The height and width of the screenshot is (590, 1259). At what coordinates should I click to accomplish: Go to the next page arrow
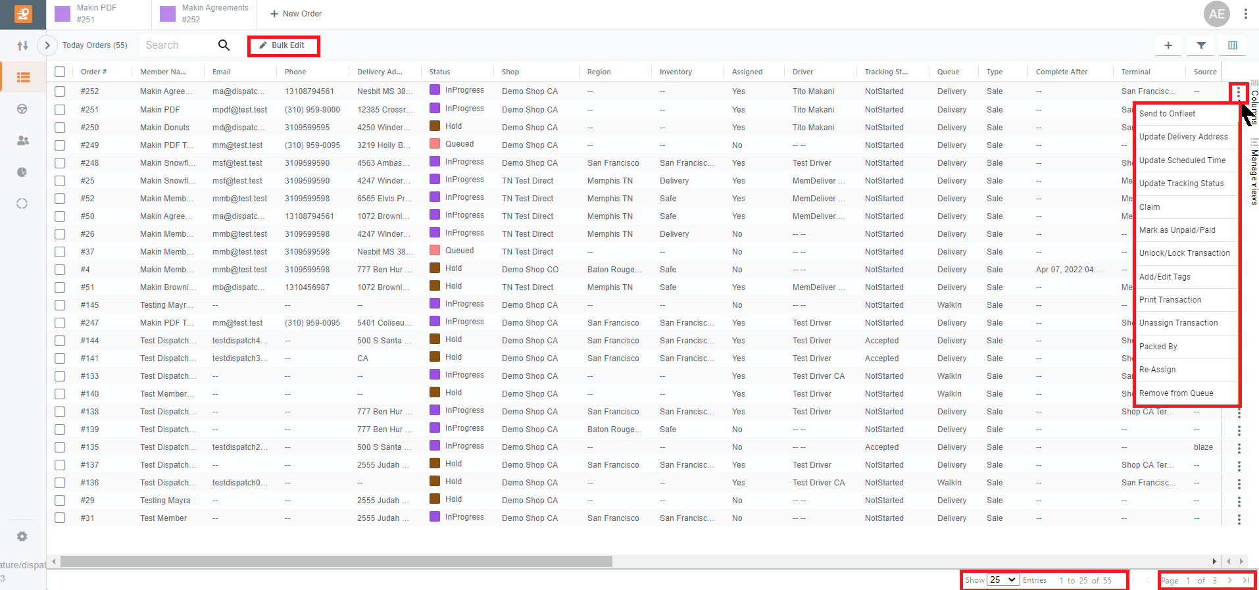tap(1229, 580)
